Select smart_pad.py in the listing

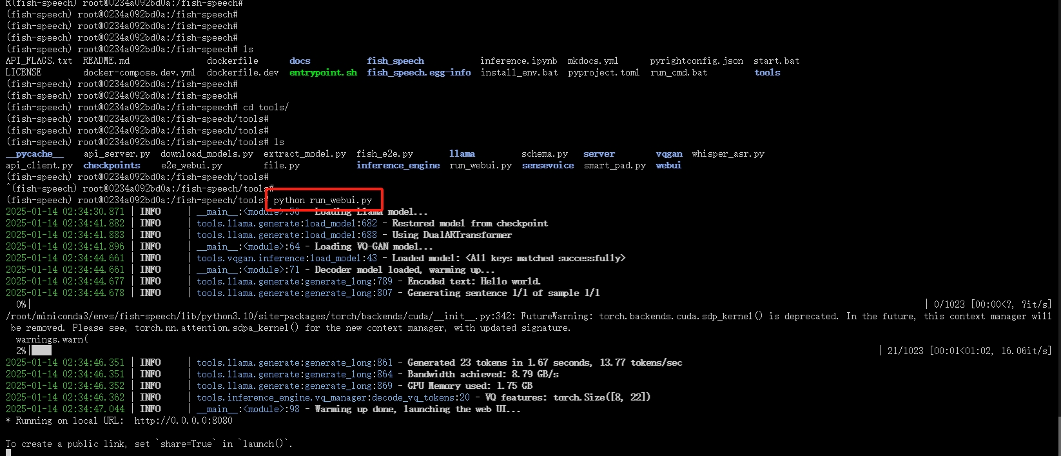pyautogui.click(x=615, y=165)
